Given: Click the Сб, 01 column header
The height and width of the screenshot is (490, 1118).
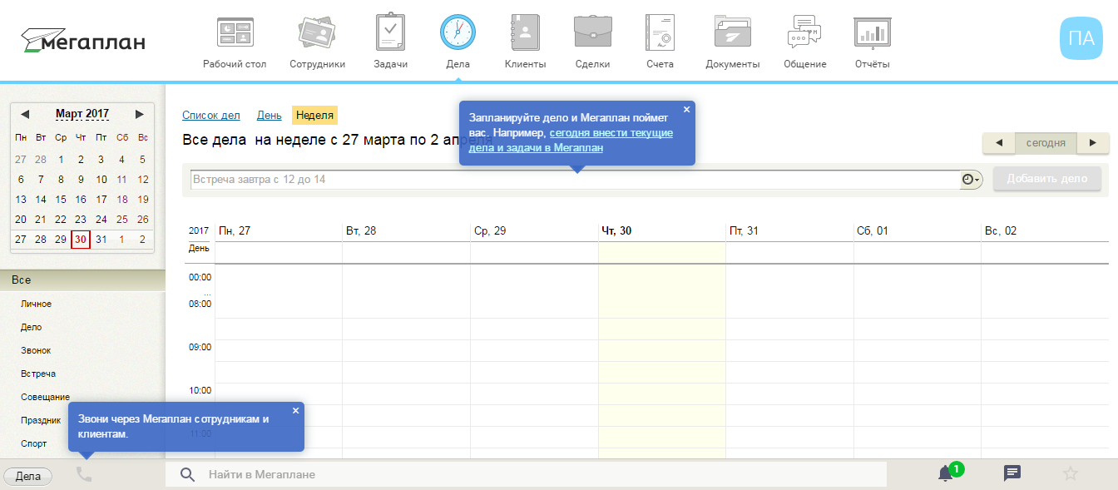Looking at the screenshot, I should pyautogui.click(x=872, y=230).
